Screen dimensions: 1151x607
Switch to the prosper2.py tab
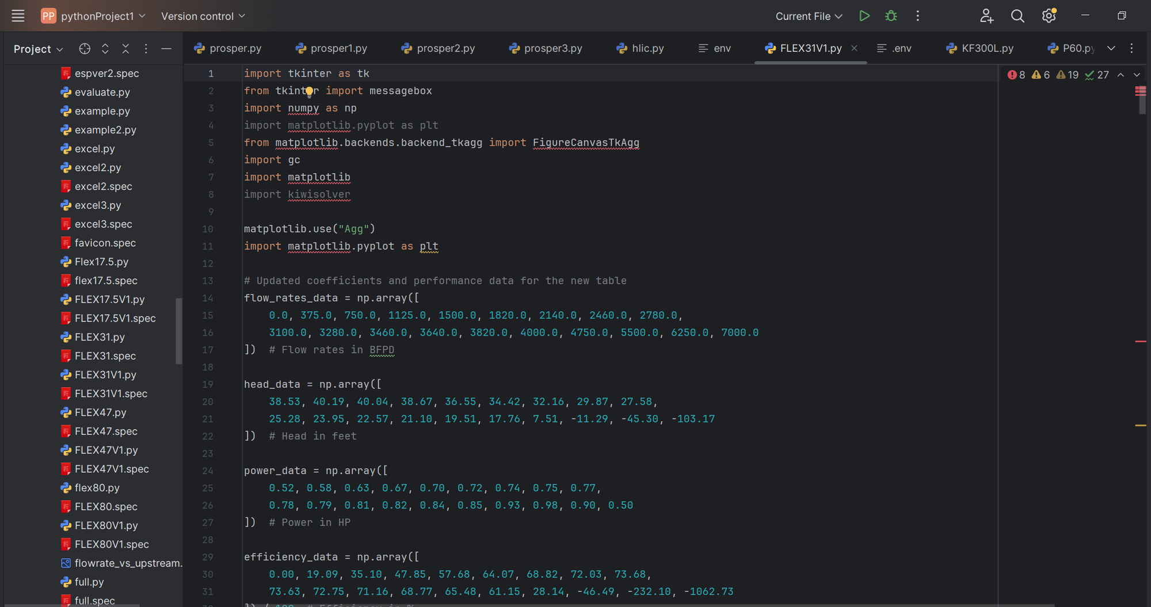point(438,48)
